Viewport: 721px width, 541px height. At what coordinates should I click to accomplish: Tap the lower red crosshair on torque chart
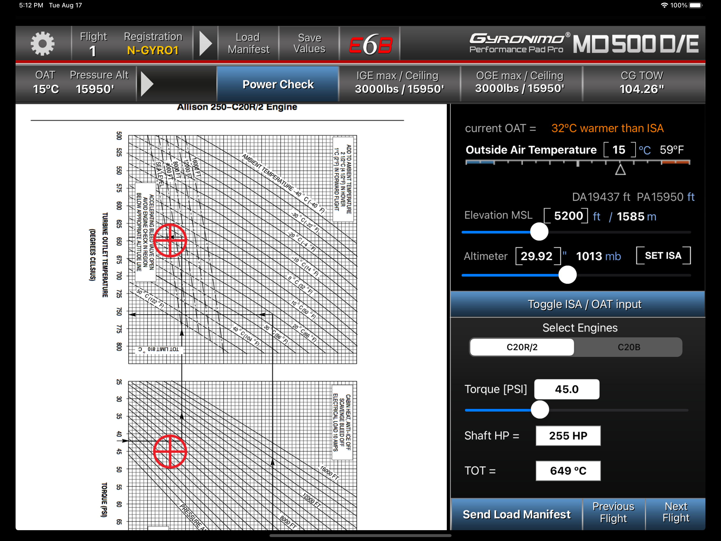point(170,452)
